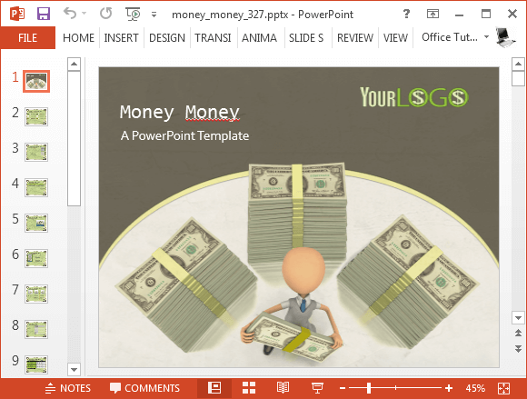
Task: Open PowerPoint Help question mark
Action: (406, 14)
